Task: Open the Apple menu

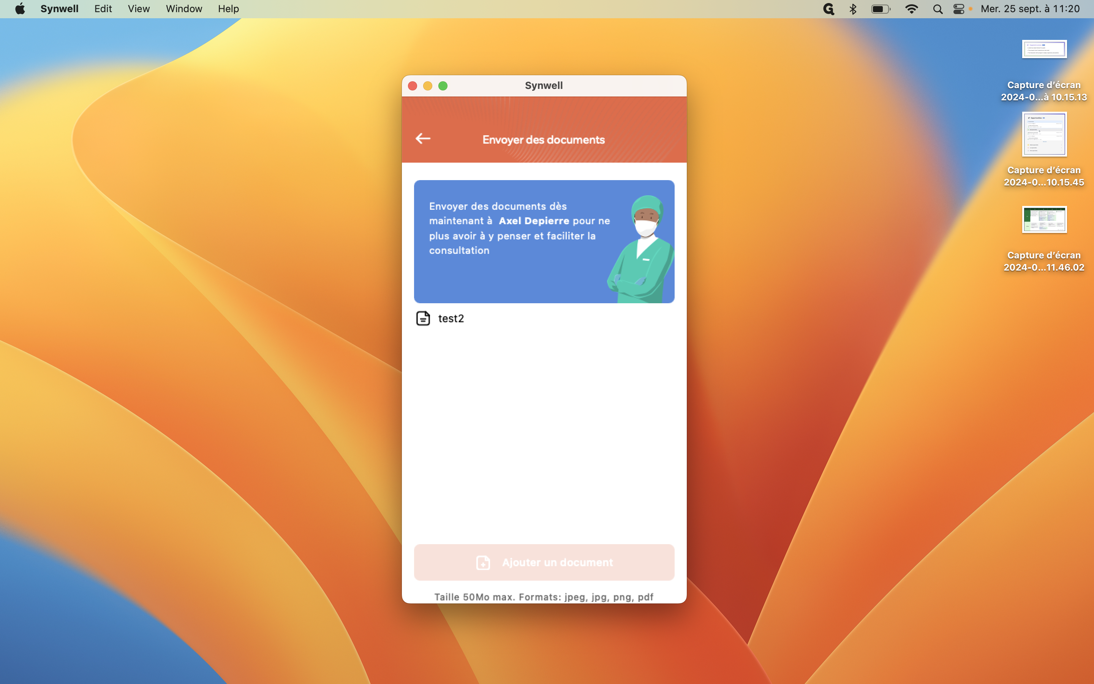Action: (20, 9)
